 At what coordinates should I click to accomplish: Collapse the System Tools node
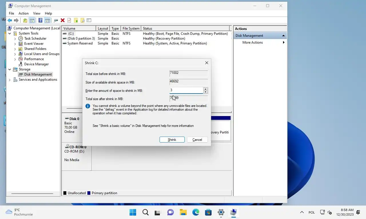point(9,33)
